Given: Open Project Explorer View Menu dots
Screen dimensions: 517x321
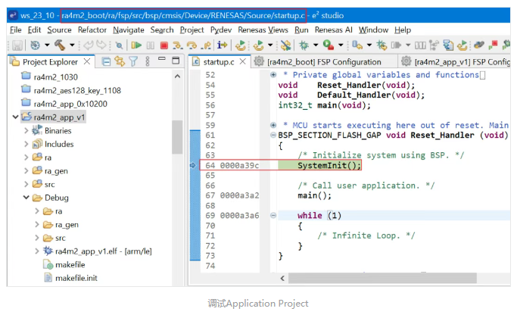Looking at the screenshot, I should tap(148, 61).
